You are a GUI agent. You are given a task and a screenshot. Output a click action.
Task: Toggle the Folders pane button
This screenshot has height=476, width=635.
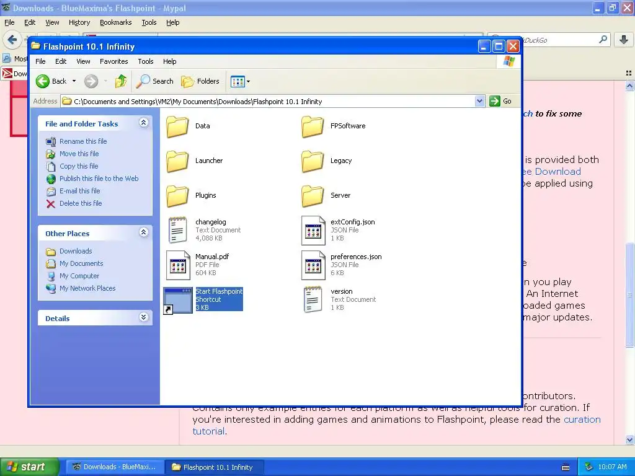[x=200, y=81]
